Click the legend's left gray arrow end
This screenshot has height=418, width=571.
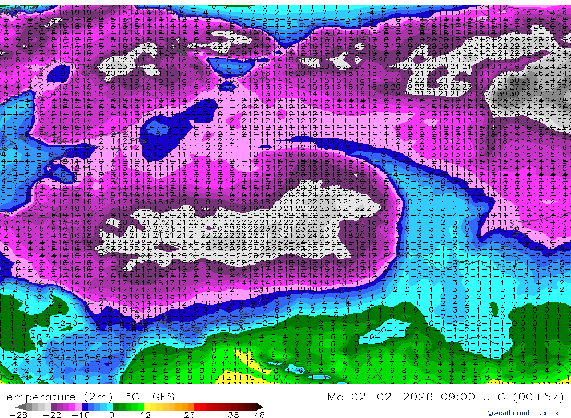21,407
